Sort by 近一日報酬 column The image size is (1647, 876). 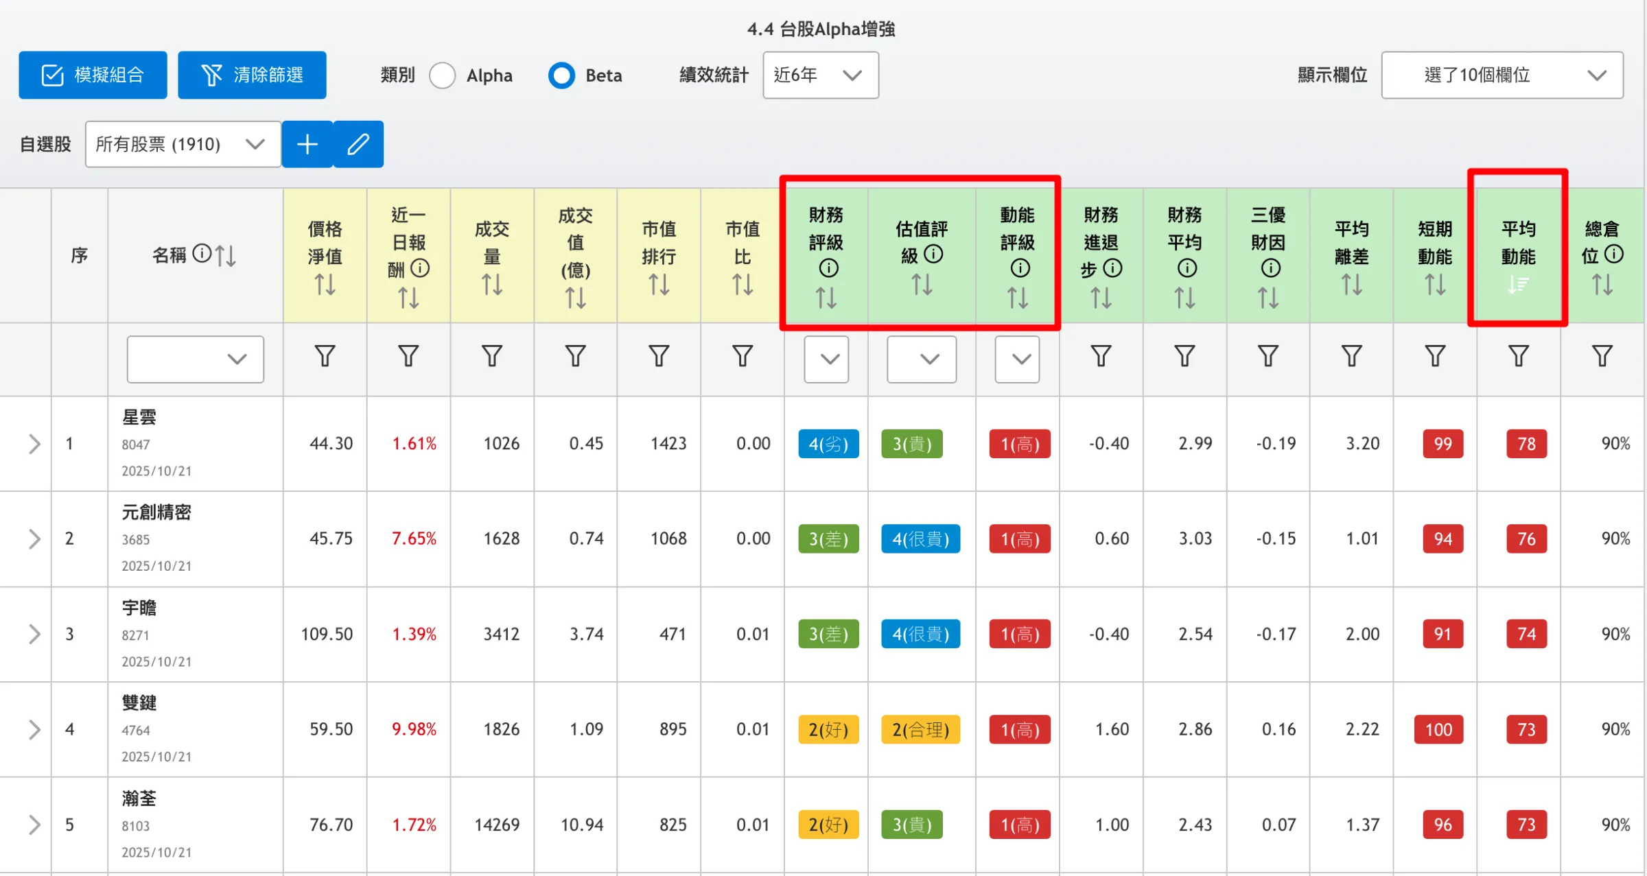coord(408,298)
